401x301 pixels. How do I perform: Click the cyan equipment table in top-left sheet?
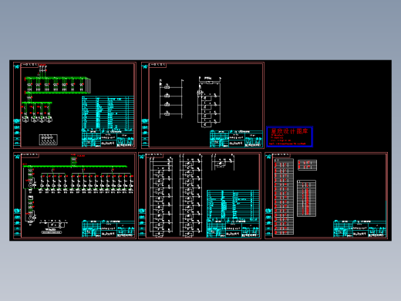108,113
